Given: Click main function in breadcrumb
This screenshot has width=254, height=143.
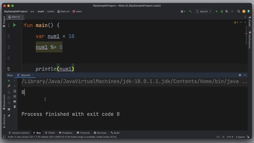Looking at the screenshot, I should click(x=77, y=12).
